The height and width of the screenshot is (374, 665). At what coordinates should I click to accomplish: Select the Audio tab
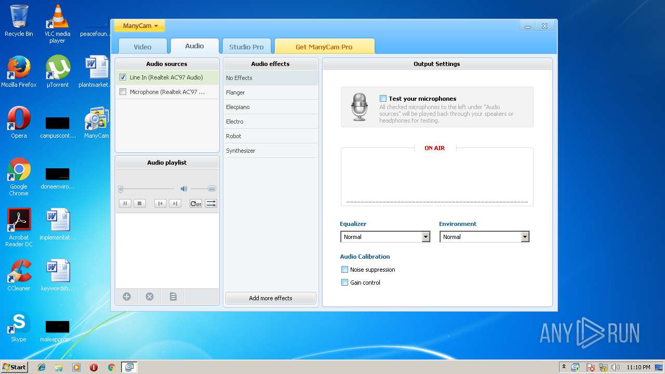point(194,46)
